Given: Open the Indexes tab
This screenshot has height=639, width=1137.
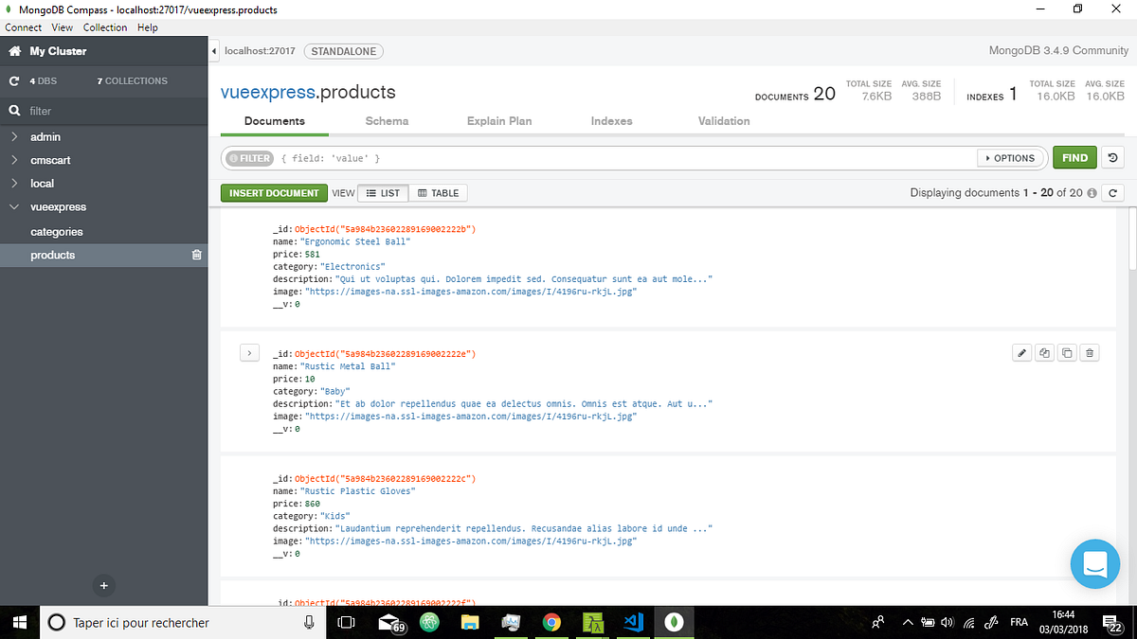Looking at the screenshot, I should point(611,121).
